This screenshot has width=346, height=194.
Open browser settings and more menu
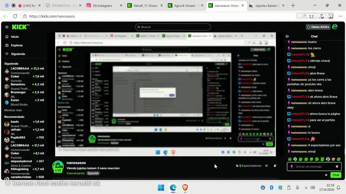(x=340, y=16)
